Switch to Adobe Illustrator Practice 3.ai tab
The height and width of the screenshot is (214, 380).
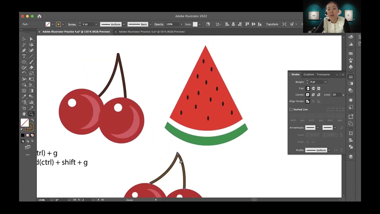click(x=151, y=32)
